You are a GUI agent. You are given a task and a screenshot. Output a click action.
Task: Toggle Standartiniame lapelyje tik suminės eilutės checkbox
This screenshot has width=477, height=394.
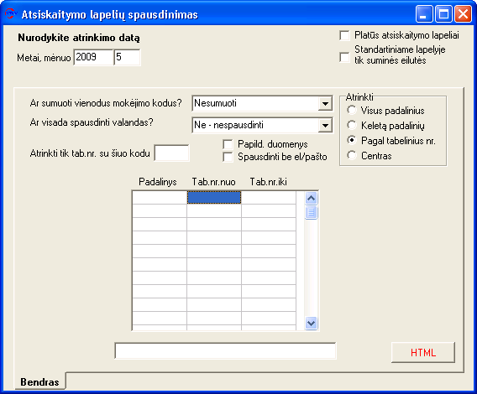pos(344,57)
